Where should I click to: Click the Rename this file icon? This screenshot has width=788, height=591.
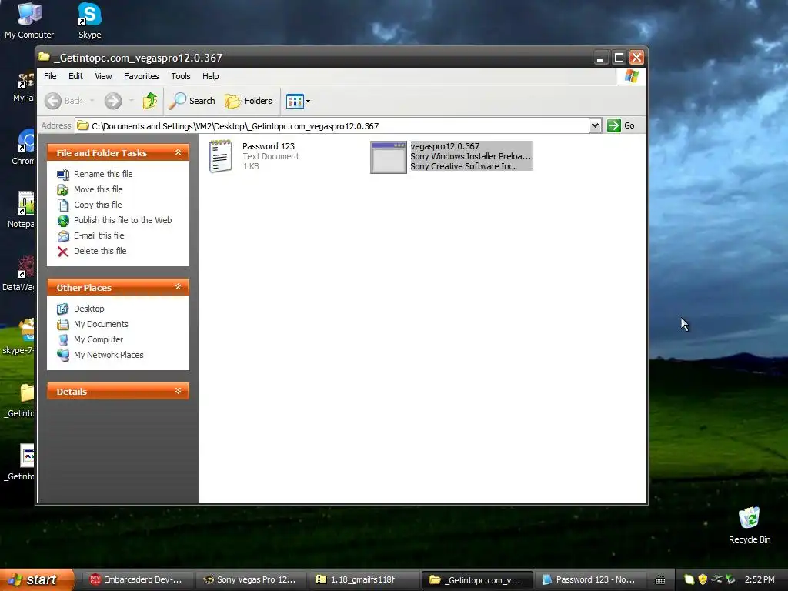[63, 175]
